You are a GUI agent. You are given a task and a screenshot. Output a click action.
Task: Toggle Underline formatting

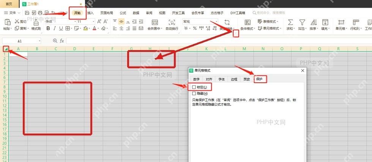pyautogui.click(x=61, y=28)
